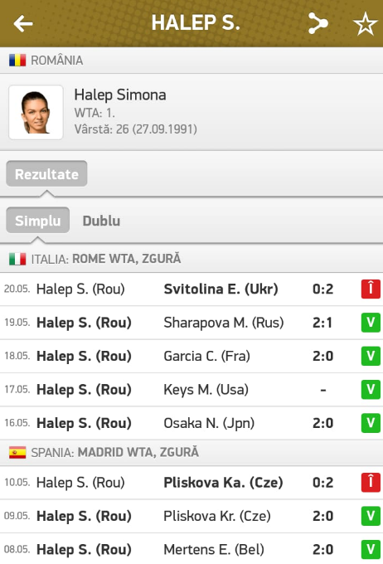Open the share icon in header
This screenshot has height=564, width=383.
pyautogui.click(x=318, y=23)
